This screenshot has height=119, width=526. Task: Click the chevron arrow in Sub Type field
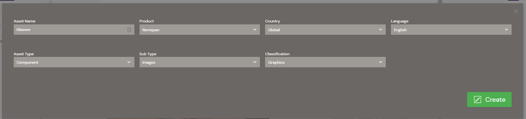tap(255, 62)
